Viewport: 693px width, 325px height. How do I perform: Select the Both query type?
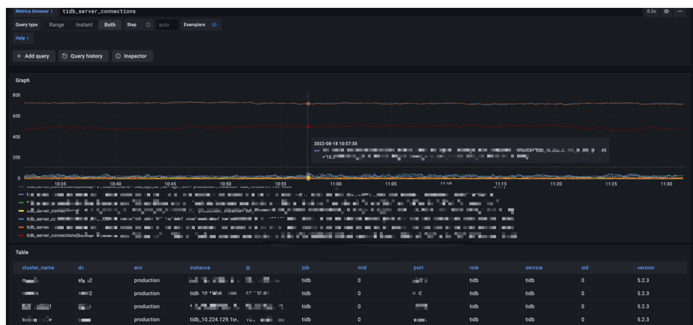pyautogui.click(x=110, y=25)
